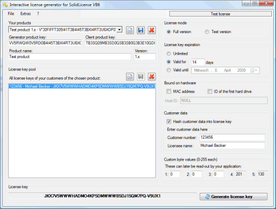The width and height of the screenshot is (276, 209).
Task: Click the Generator product key field
Action: tap(45, 43)
